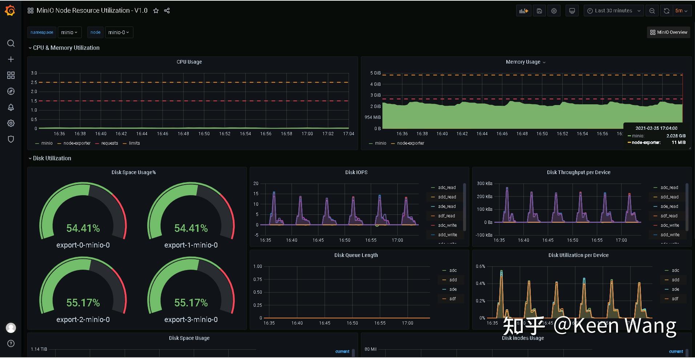Open the user avatar profile
This screenshot has width=695, height=358.
click(x=11, y=328)
